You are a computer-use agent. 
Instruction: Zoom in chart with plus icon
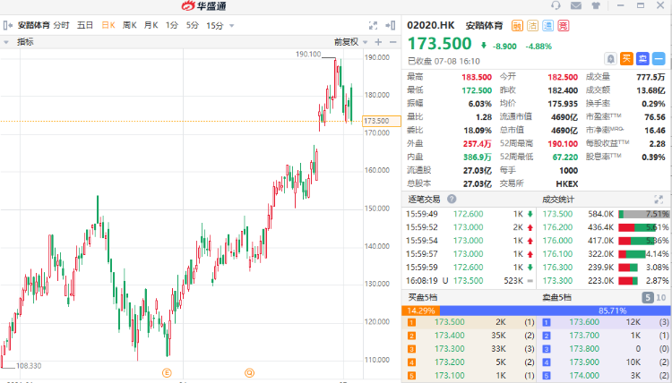(378, 42)
